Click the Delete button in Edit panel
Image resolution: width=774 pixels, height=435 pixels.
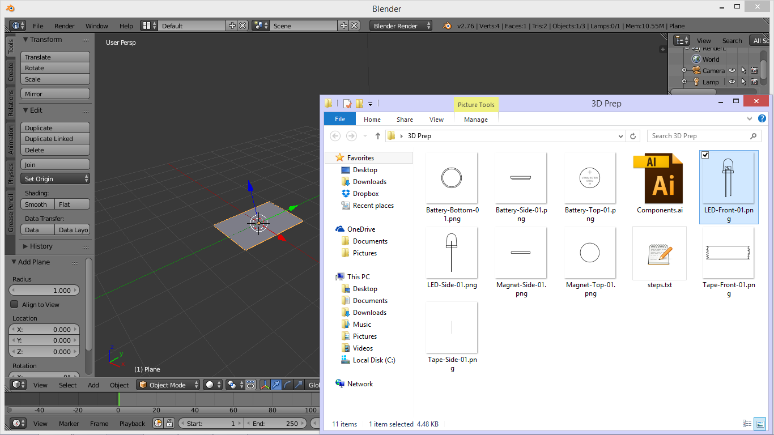(x=56, y=150)
